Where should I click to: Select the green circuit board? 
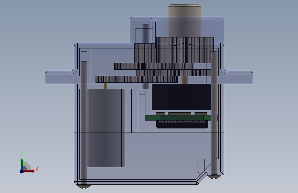click(181, 118)
